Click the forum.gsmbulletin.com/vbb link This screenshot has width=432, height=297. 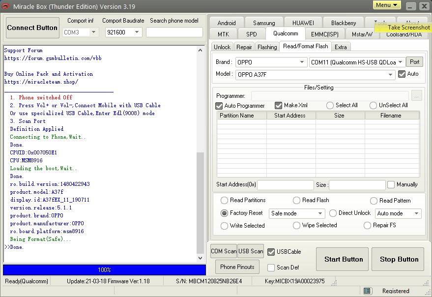53,58
